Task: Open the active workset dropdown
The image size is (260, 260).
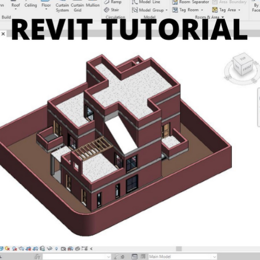Action: [x=77, y=257]
